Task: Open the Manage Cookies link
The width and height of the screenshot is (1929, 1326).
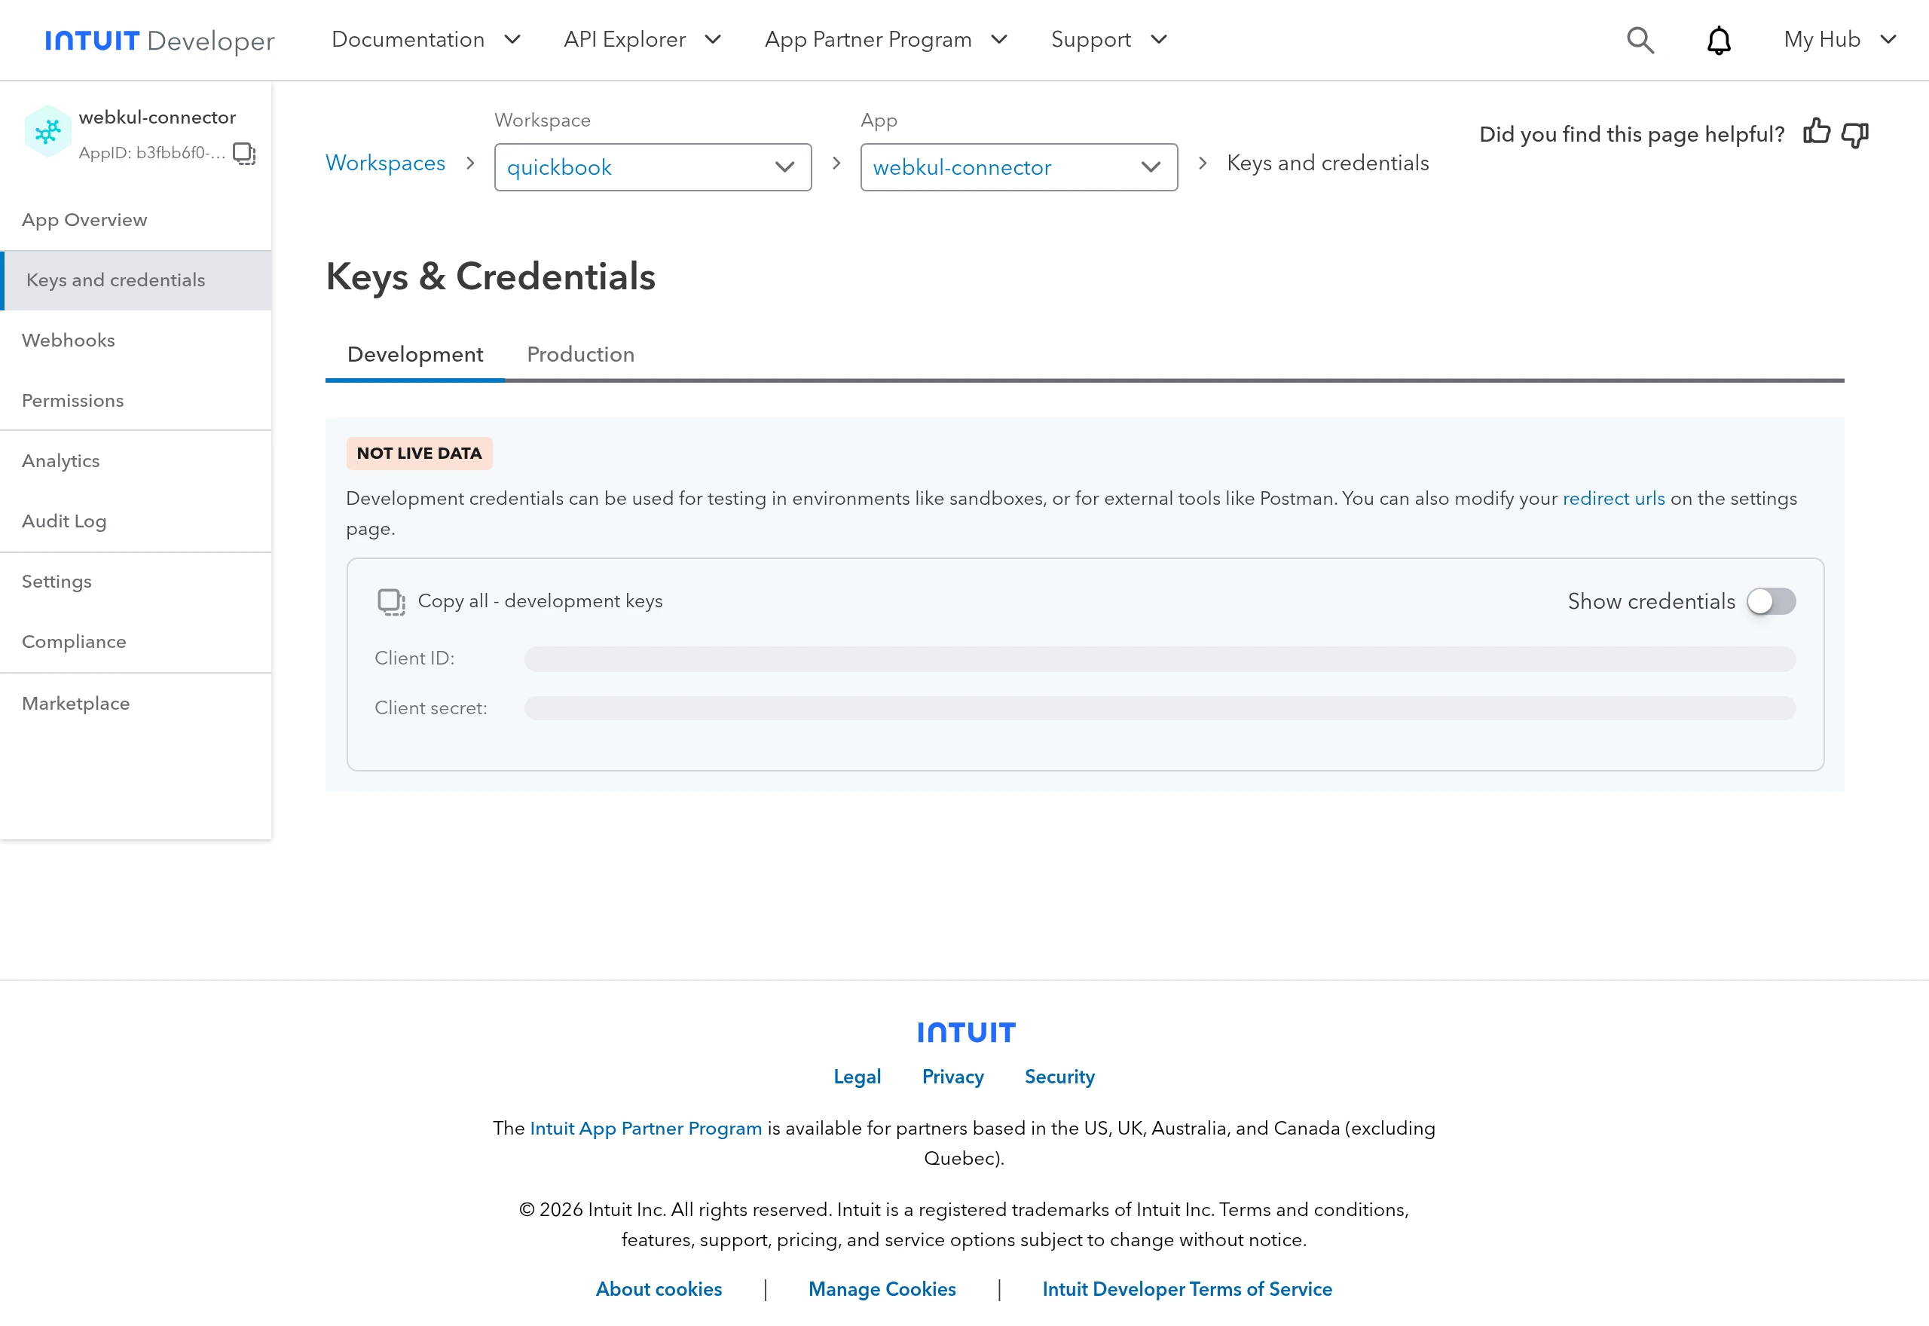Action: [882, 1289]
